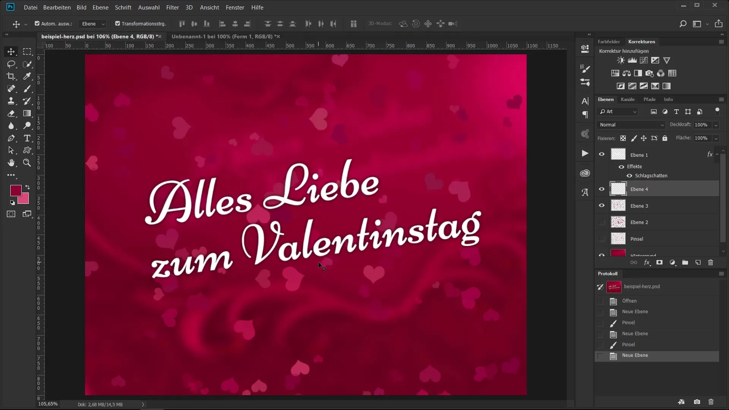Click the zoom percentage field 105,65%
This screenshot has height=410, width=729.
click(48, 404)
